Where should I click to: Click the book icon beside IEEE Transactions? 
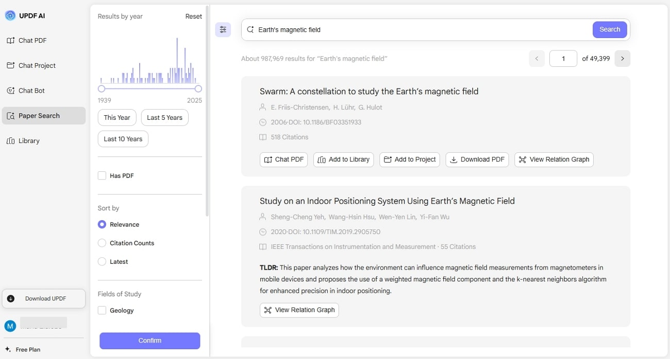pos(263,247)
